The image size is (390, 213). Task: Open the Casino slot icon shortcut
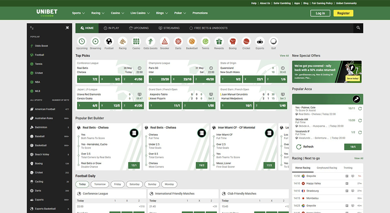pos(136,41)
